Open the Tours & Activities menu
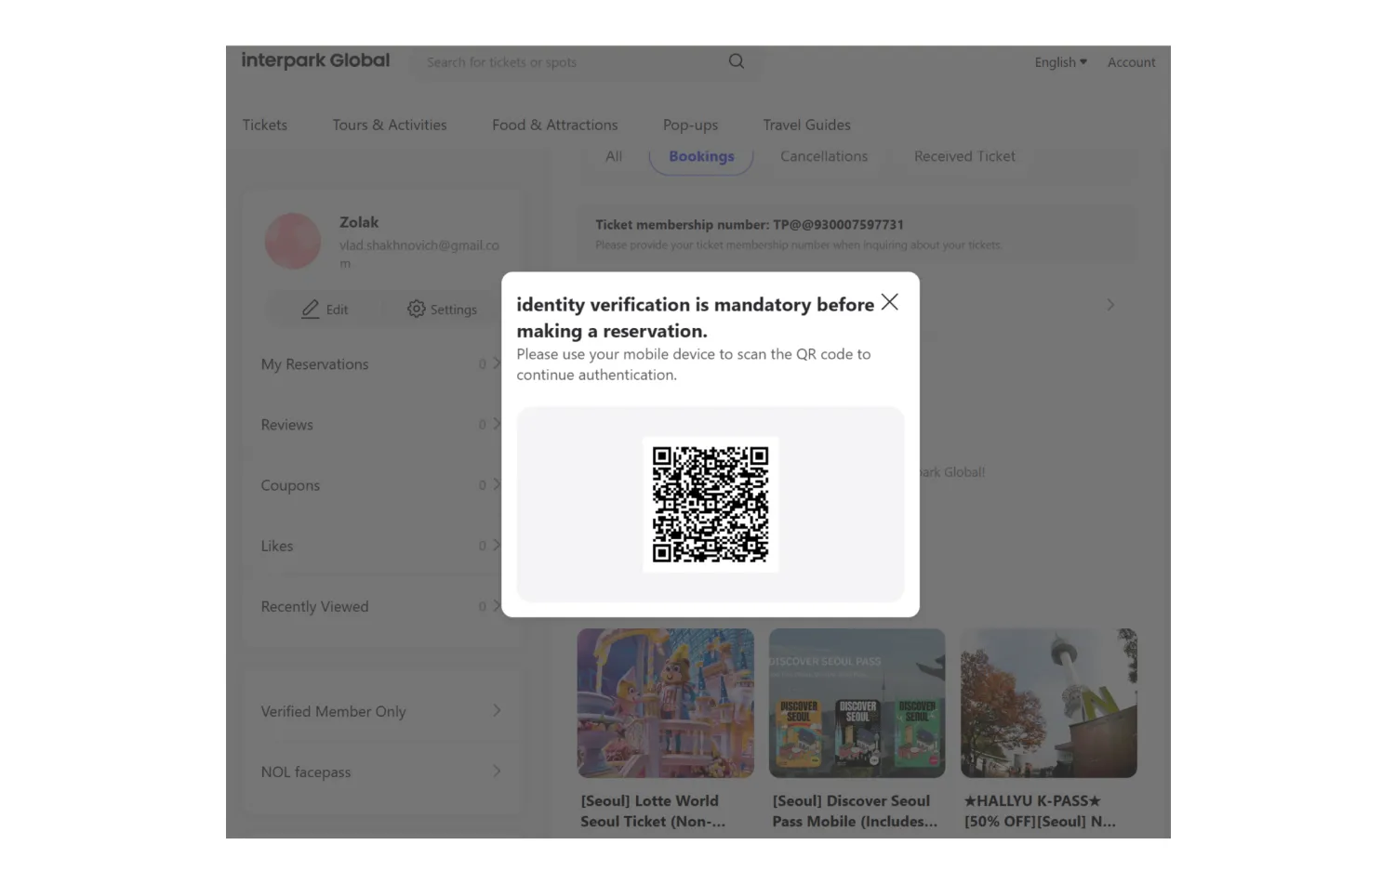Viewport: 1395px width, 884px height. (x=389, y=125)
